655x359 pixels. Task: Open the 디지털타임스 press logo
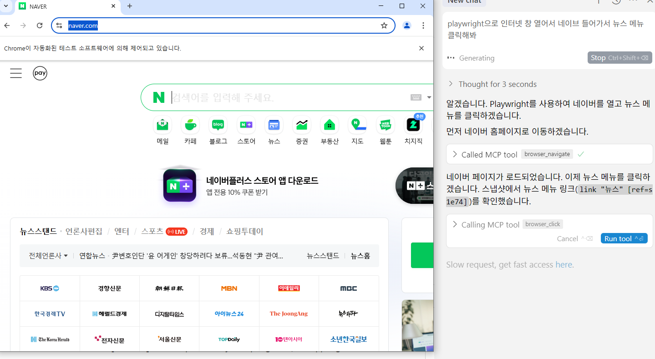(x=169, y=313)
